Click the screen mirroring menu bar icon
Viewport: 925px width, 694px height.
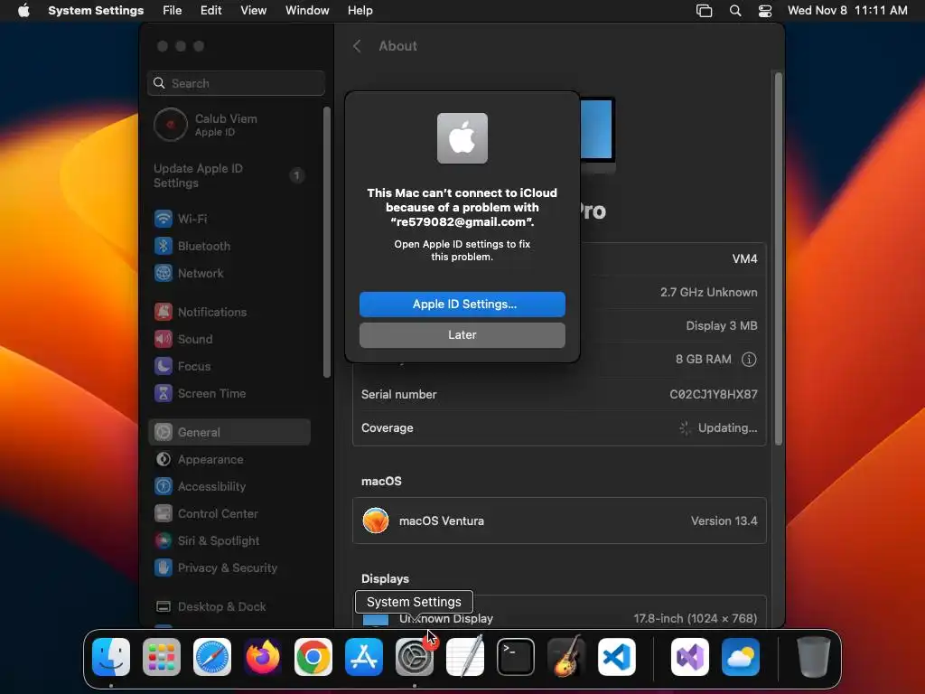[704, 11]
